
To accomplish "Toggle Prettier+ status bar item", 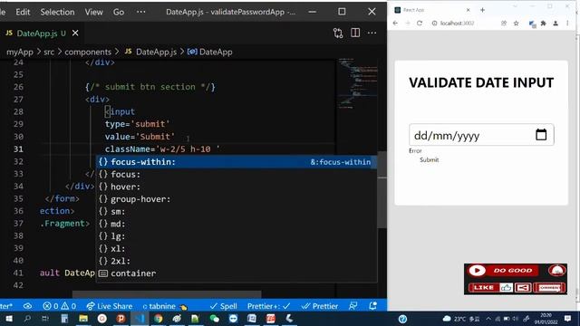I will coord(269,306).
